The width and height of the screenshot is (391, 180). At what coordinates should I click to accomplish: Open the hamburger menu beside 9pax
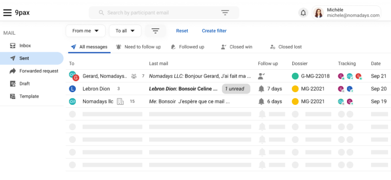7,13
